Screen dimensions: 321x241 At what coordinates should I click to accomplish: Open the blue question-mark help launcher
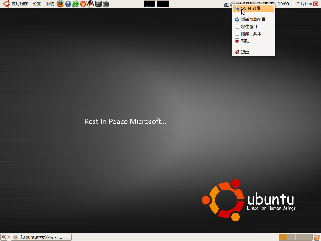(x=68, y=4)
